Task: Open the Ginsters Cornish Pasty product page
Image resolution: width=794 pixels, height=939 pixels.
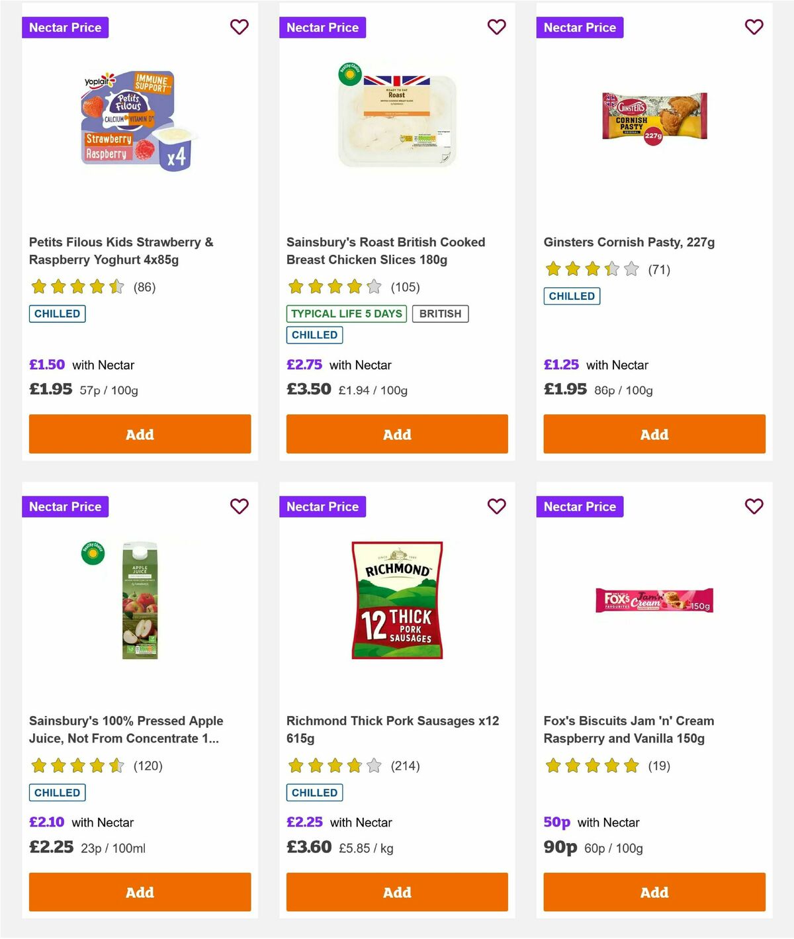Action: click(x=629, y=242)
